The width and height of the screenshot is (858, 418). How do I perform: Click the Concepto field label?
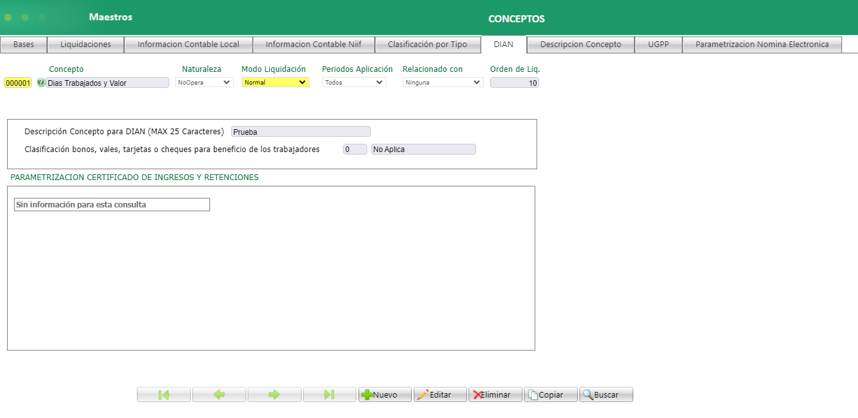[66, 69]
